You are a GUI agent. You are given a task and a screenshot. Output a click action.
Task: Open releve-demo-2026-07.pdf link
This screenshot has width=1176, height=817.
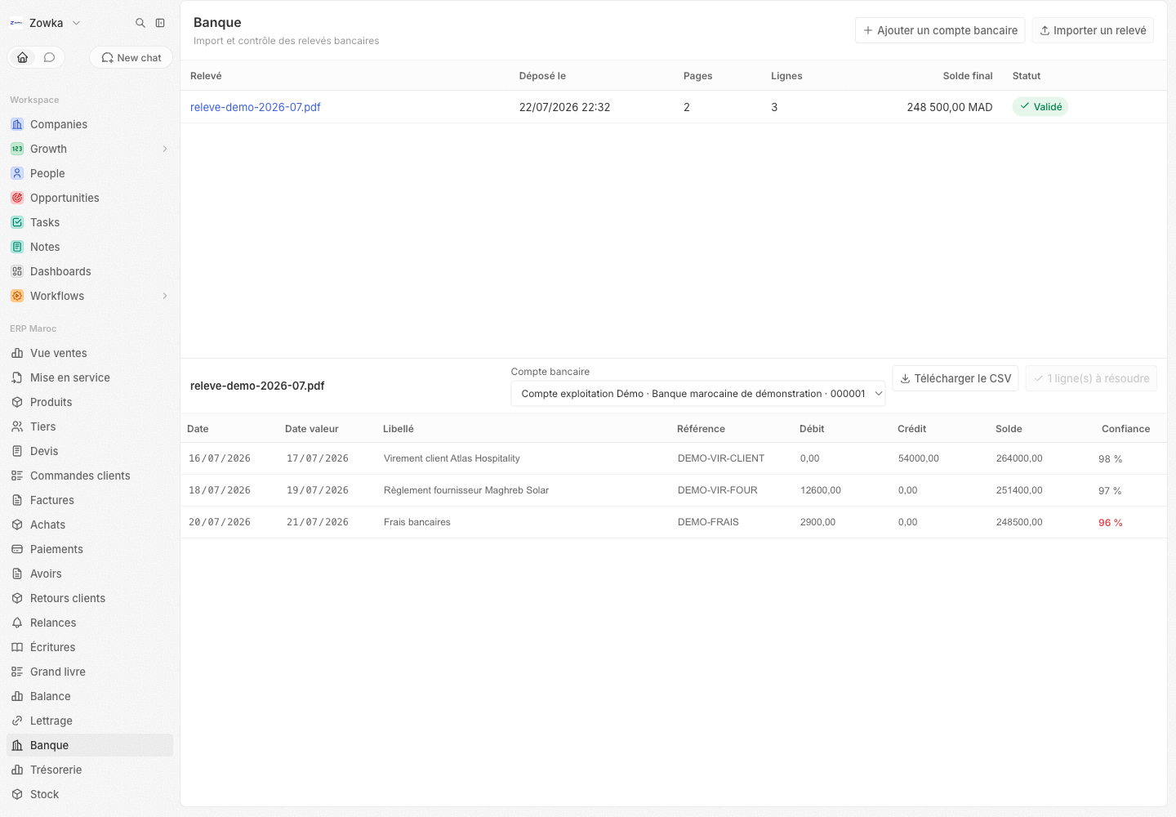tap(256, 107)
